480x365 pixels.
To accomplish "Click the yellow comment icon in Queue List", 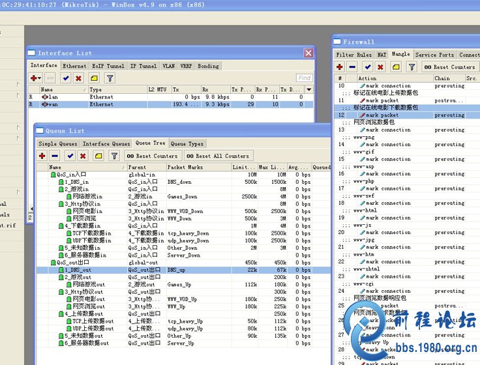I will (98, 156).
